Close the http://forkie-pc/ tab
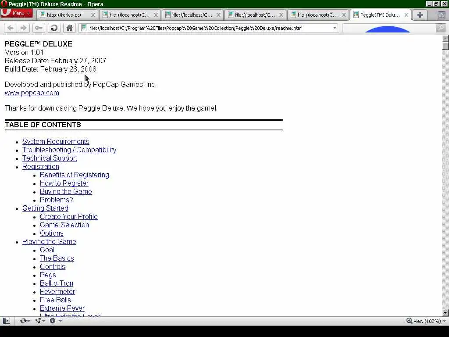 coord(93,15)
